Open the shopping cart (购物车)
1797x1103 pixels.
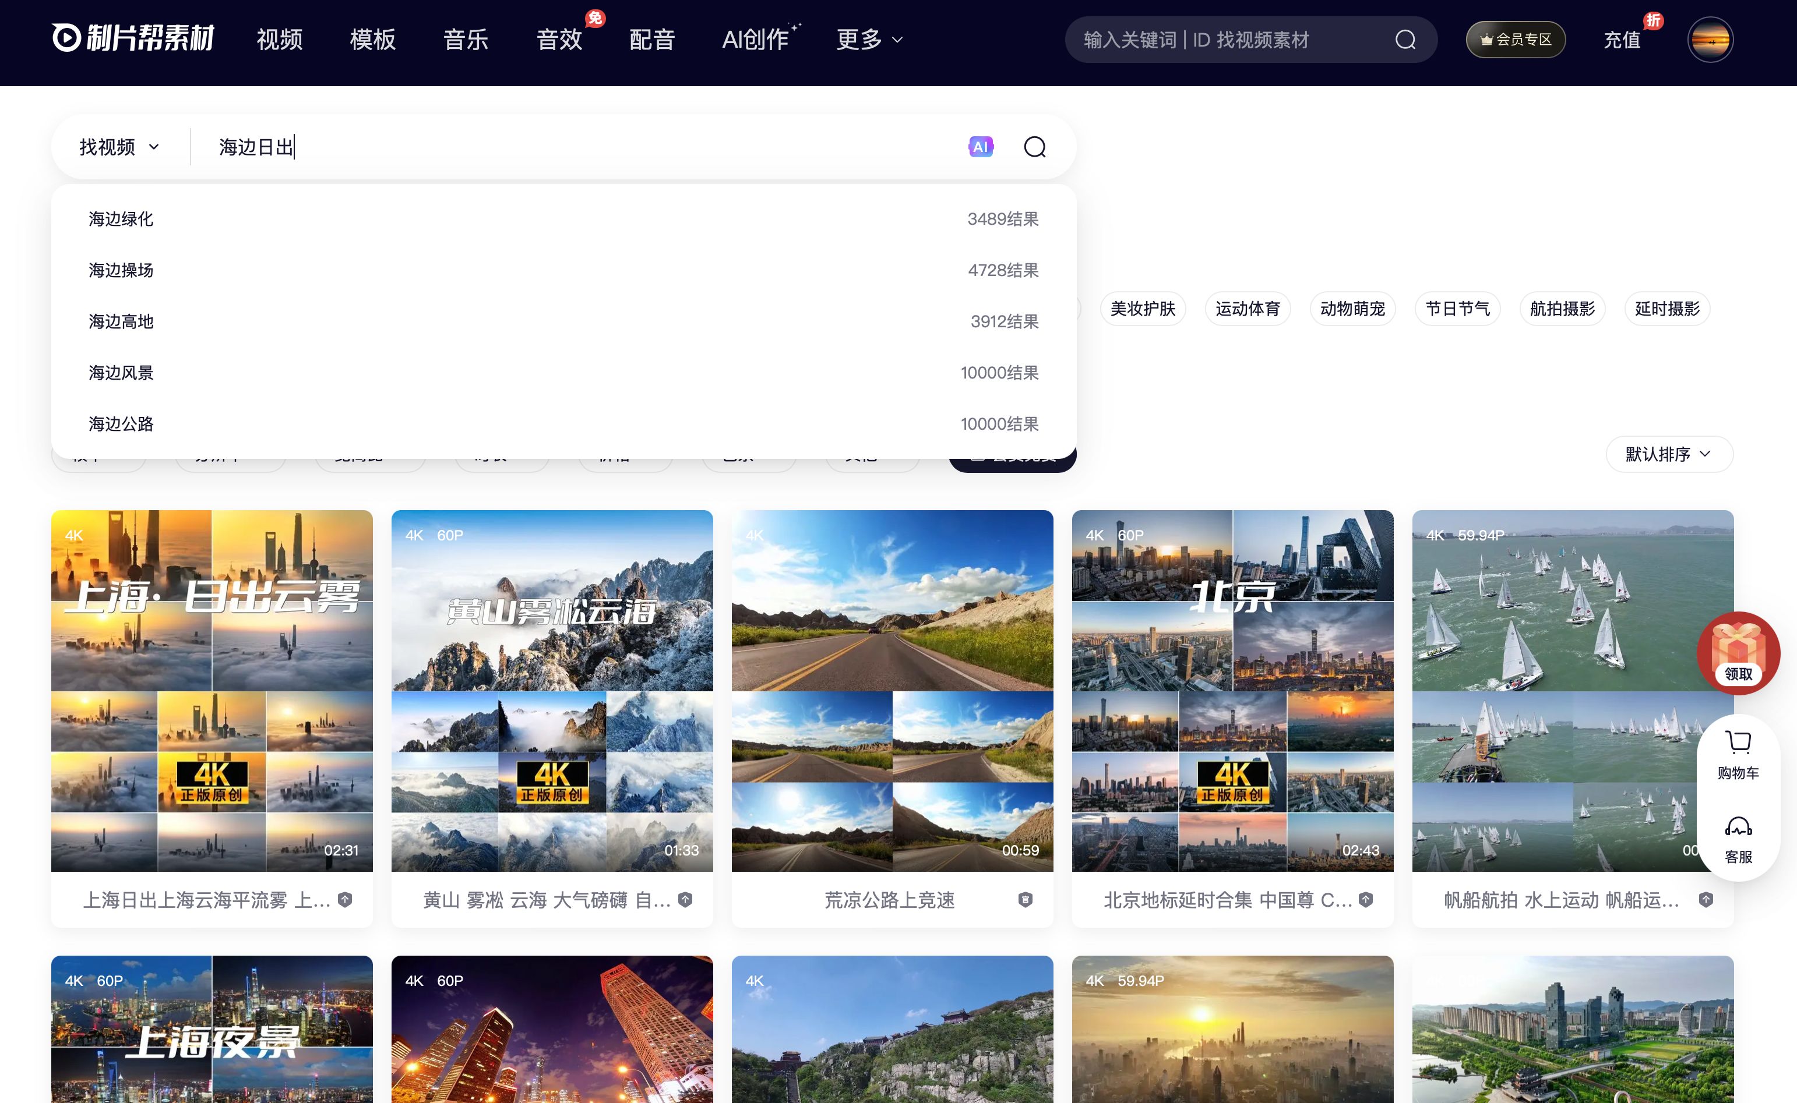coord(1738,754)
